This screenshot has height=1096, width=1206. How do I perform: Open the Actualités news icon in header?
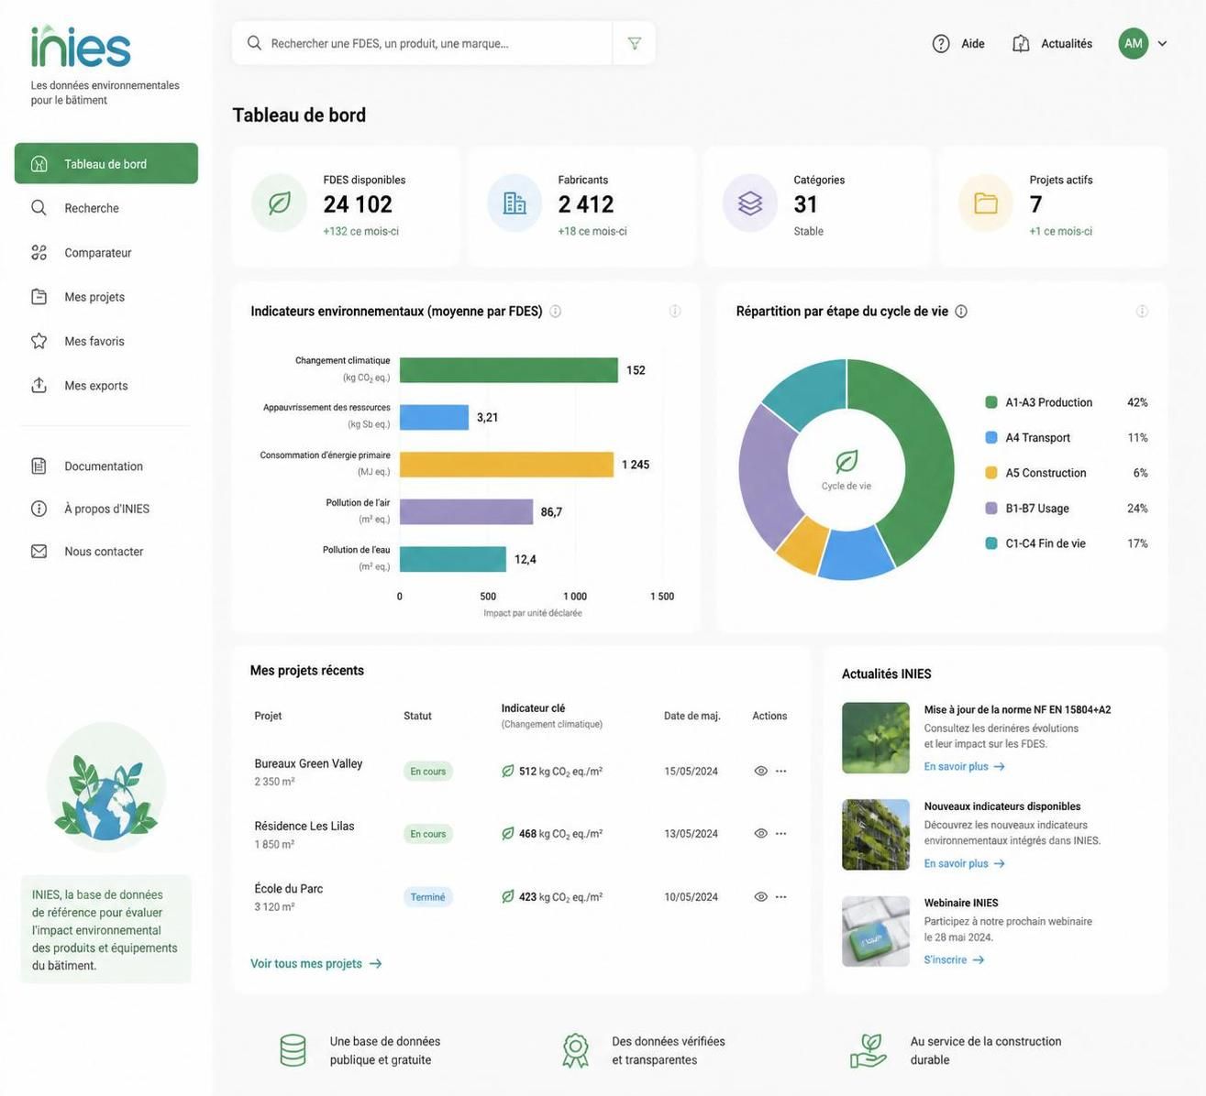tap(1021, 43)
